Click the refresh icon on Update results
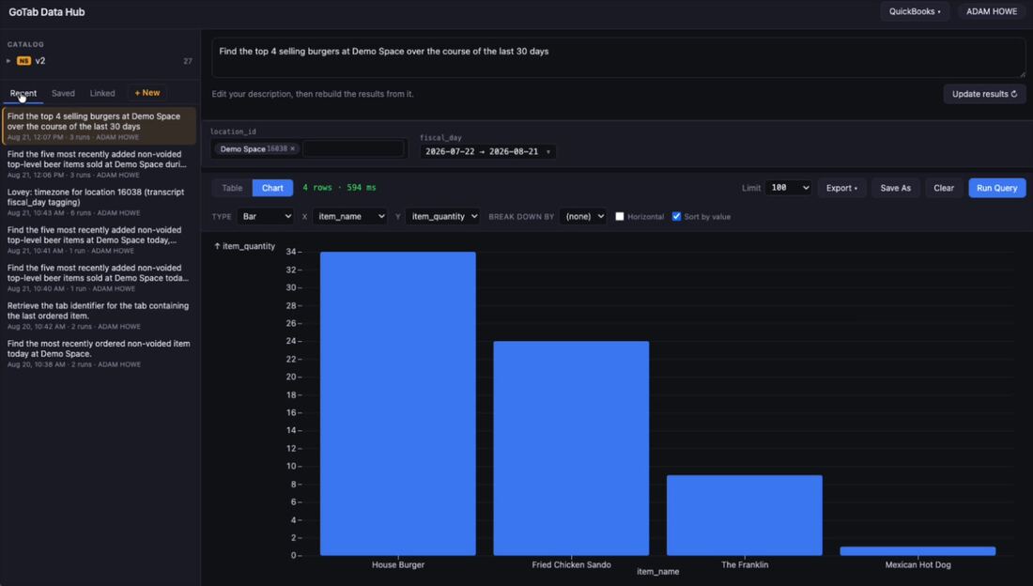Image resolution: width=1033 pixels, height=586 pixels. (x=1014, y=94)
